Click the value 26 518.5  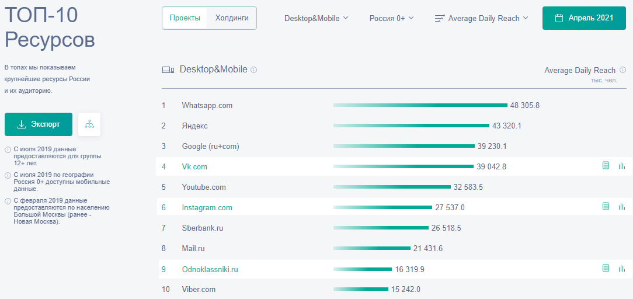[x=446, y=228]
